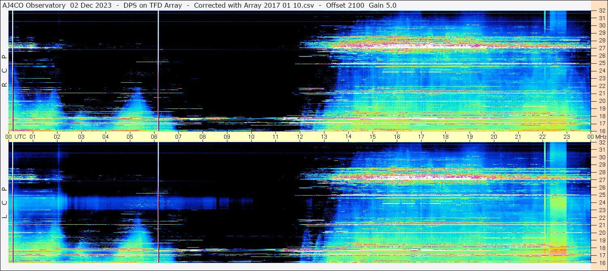Select the 03 hour tick label
This screenshot has height=271, width=608.
(81, 137)
